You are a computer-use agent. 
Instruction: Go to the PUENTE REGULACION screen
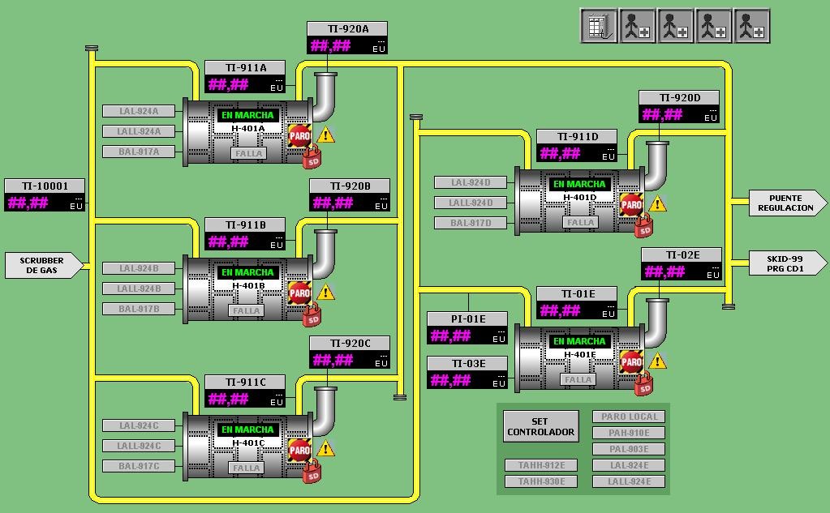click(785, 203)
